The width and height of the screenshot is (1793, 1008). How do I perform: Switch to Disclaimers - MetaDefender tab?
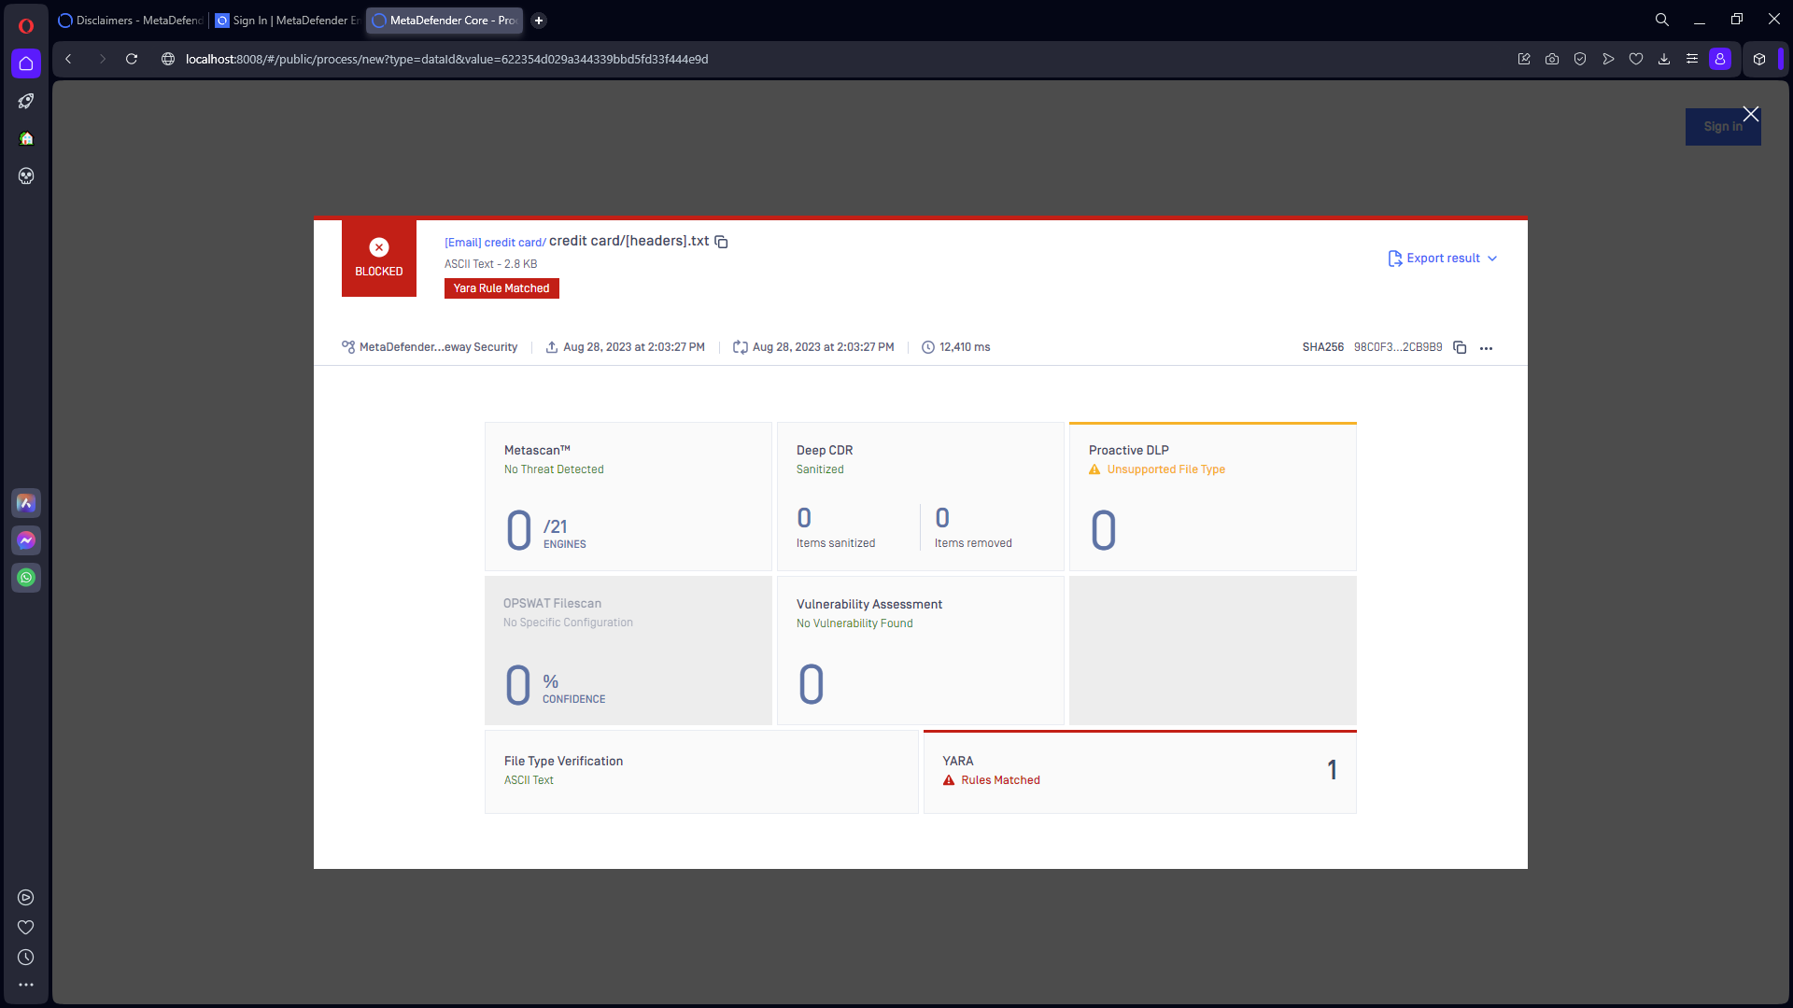(x=132, y=21)
